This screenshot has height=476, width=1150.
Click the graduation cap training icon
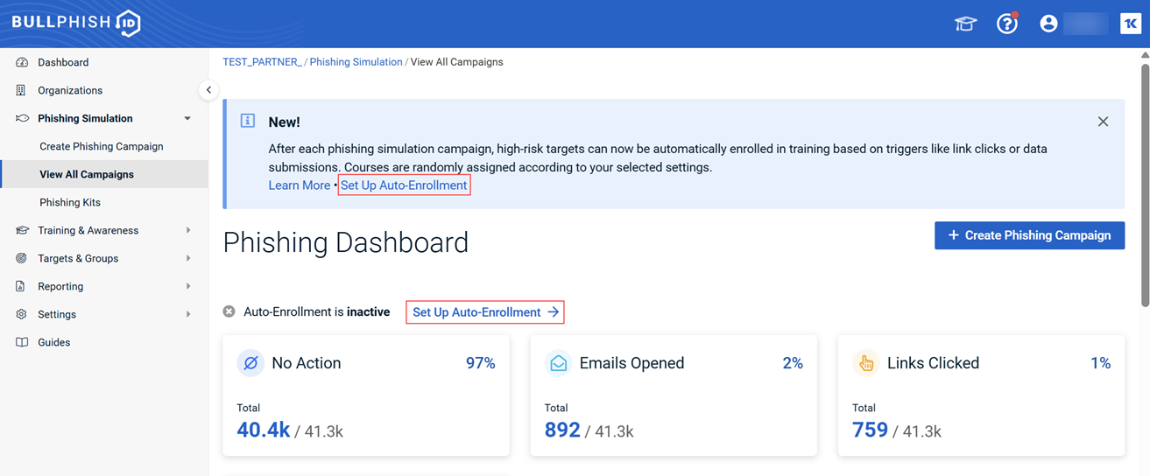coord(965,24)
